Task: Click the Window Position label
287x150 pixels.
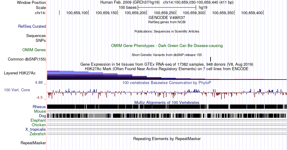Action: point(31,2)
